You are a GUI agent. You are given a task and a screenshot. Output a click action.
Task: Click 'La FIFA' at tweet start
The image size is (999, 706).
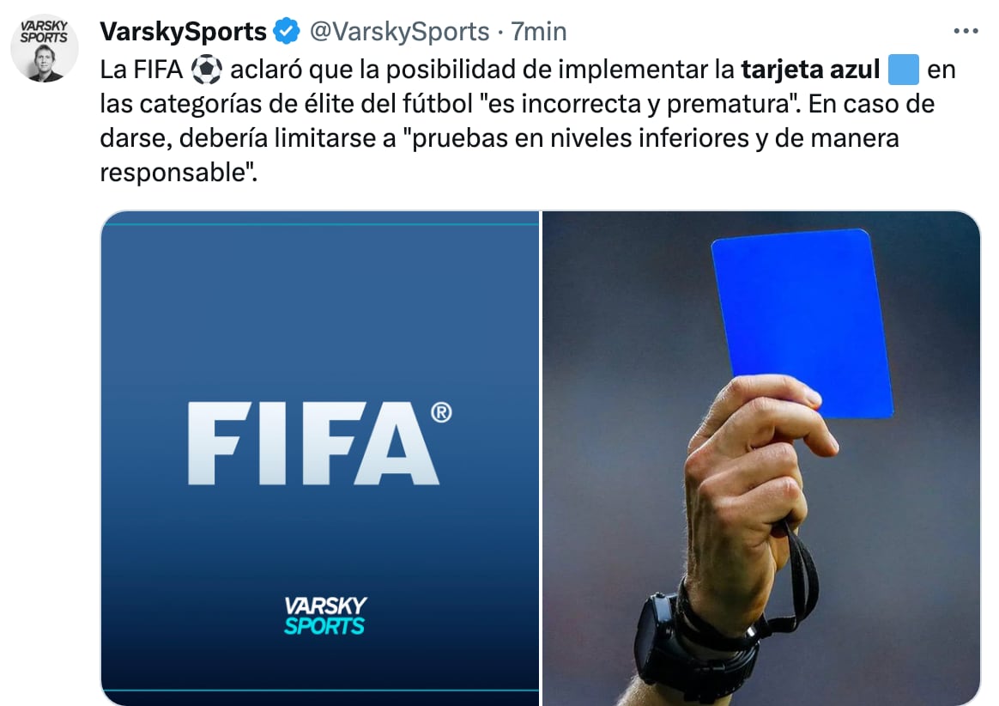(142, 70)
